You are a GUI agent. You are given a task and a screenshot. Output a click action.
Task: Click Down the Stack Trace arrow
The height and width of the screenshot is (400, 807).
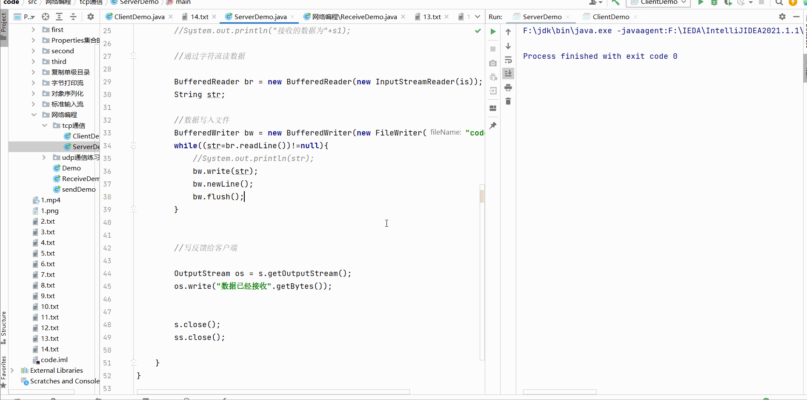(508, 46)
